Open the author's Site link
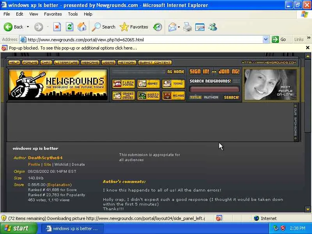 (47, 165)
